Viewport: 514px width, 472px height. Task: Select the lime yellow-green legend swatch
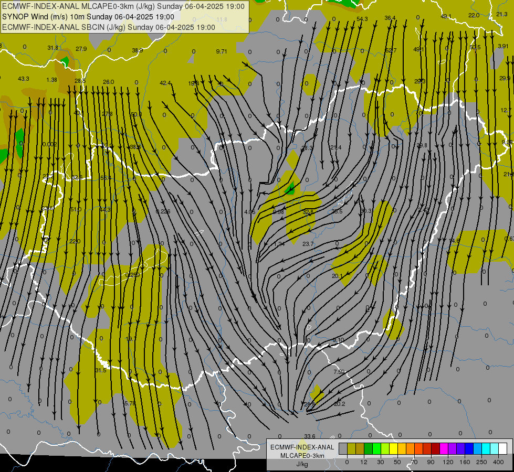pos(385,448)
